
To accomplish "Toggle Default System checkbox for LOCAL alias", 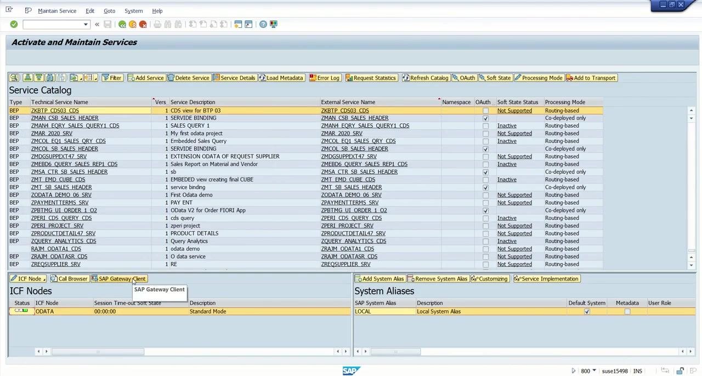I will click(x=587, y=311).
